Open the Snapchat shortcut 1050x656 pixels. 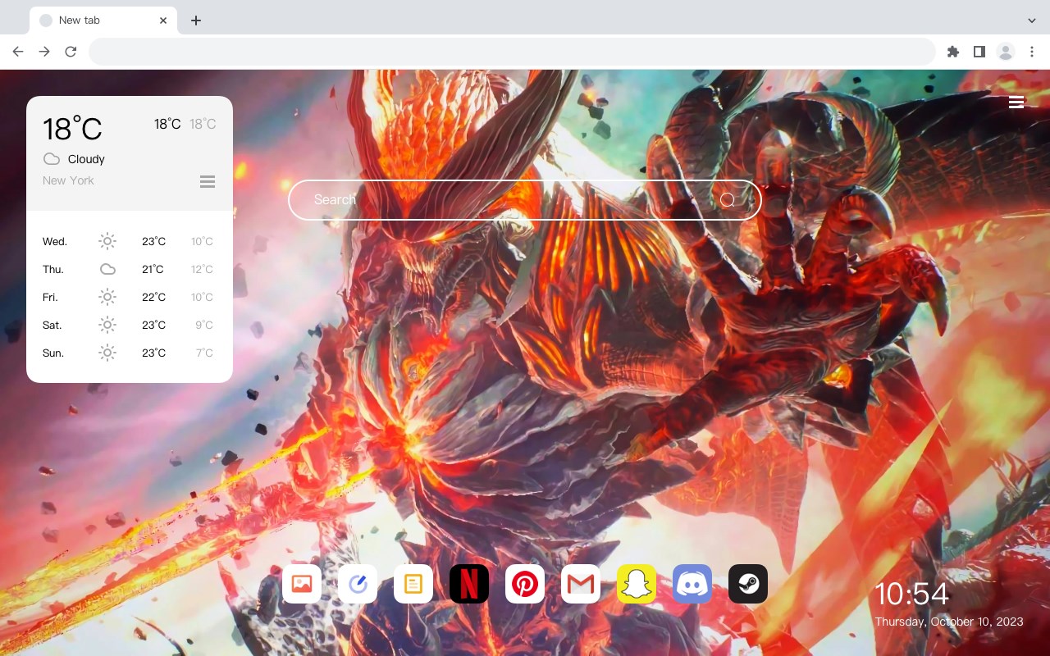coord(637,584)
